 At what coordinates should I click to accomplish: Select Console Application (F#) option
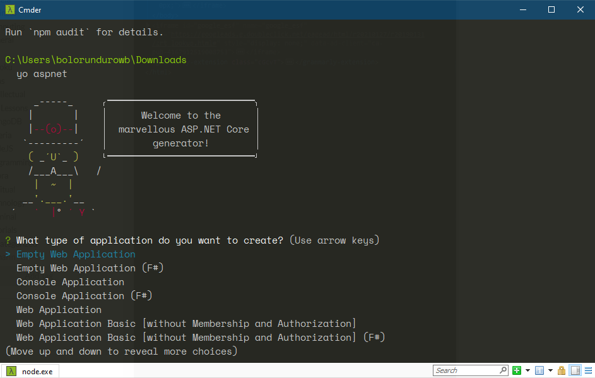tap(85, 296)
